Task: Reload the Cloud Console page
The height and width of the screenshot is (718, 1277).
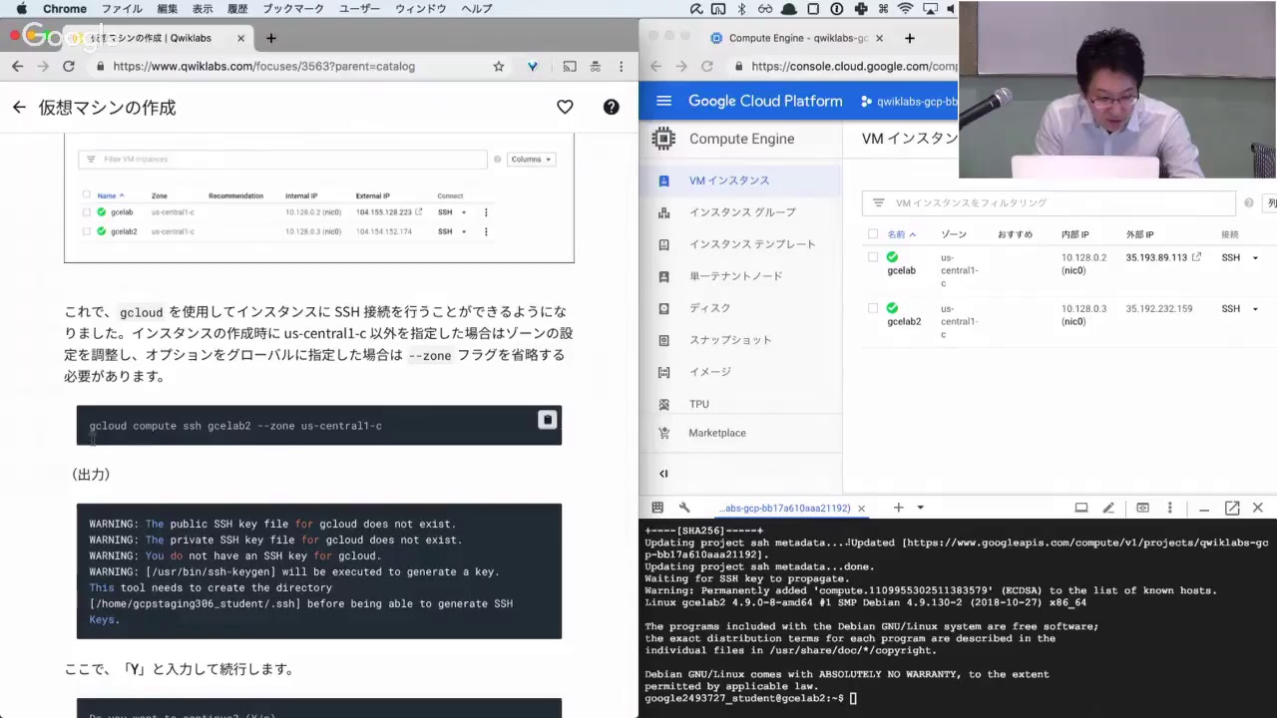Action: [x=706, y=66]
